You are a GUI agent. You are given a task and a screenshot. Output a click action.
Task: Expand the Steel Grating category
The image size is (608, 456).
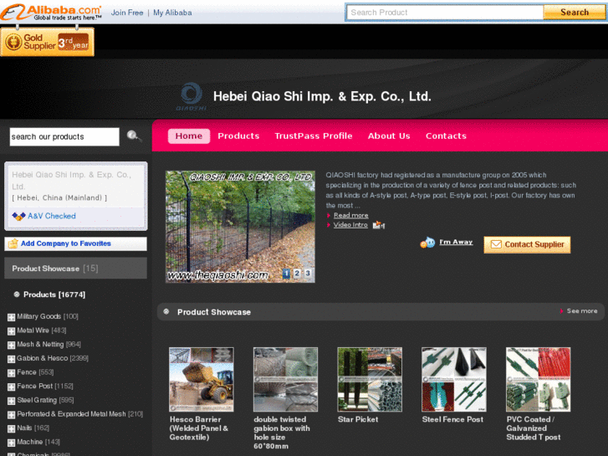pyautogui.click(x=11, y=401)
